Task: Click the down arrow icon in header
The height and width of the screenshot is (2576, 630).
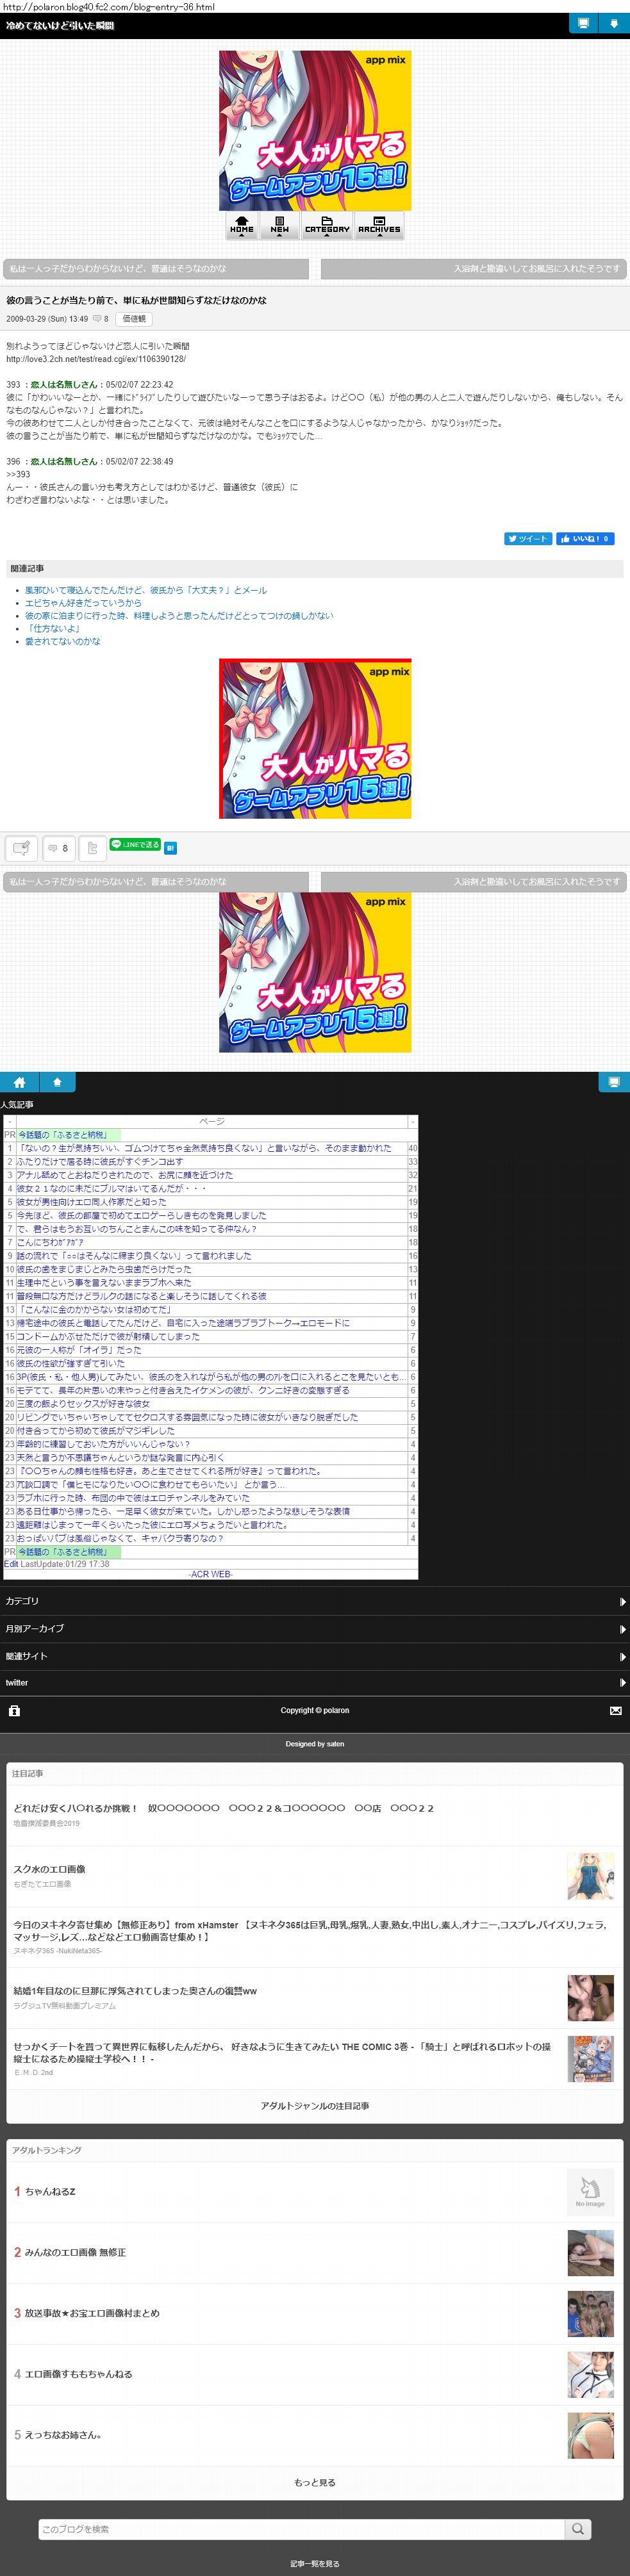Action: coord(614,23)
